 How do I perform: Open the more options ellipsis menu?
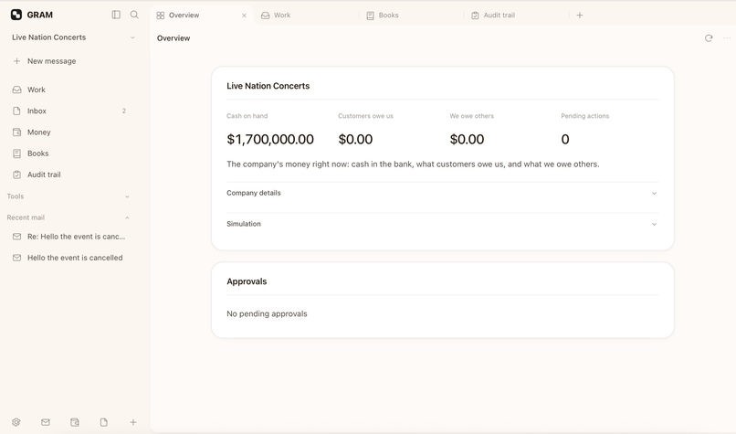pyautogui.click(x=727, y=38)
